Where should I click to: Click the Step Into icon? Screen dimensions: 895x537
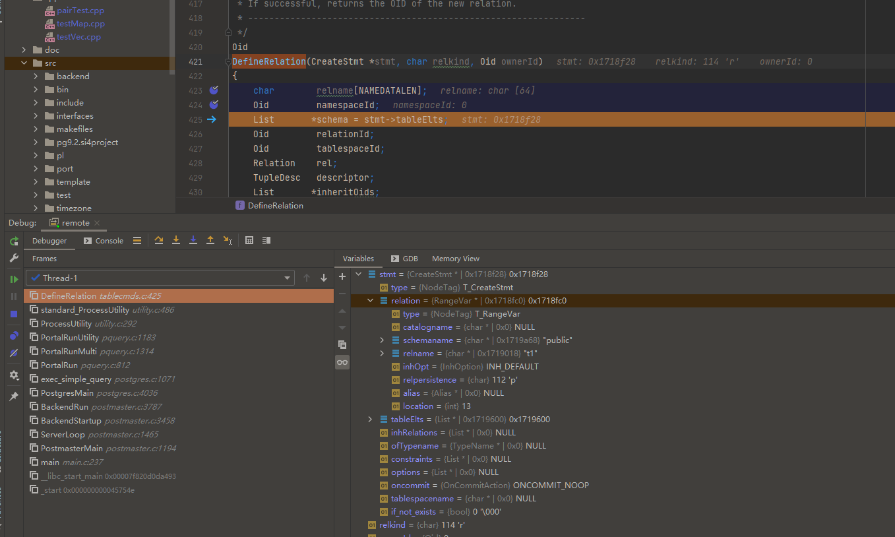pos(176,241)
